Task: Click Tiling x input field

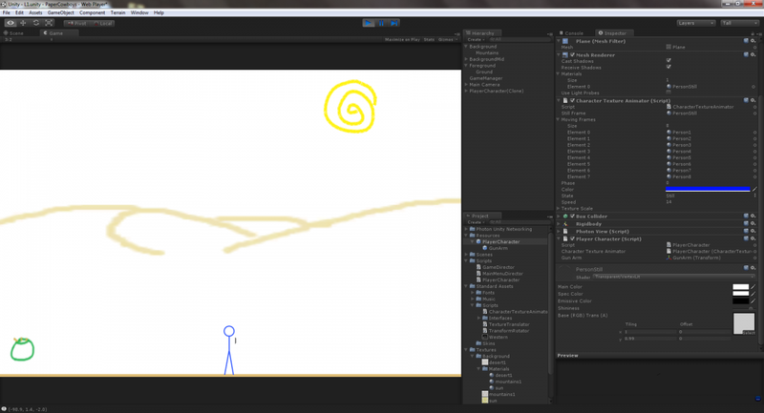Action: (x=649, y=332)
